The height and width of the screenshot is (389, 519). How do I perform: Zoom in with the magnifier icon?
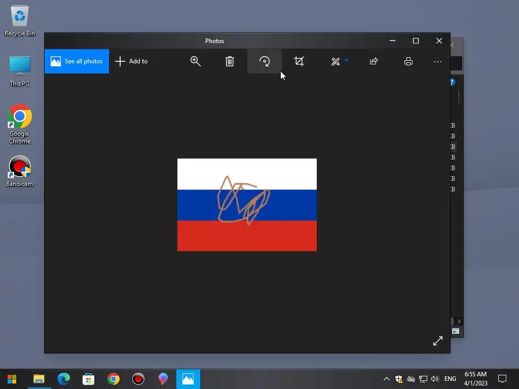(195, 61)
